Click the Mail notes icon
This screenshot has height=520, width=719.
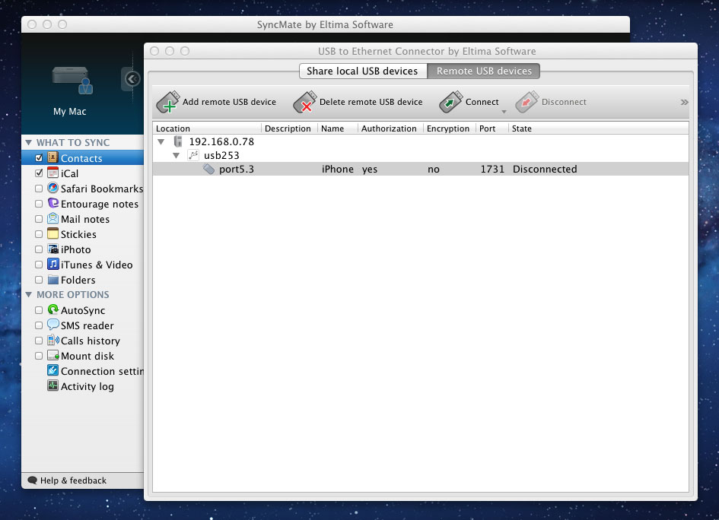pos(52,218)
